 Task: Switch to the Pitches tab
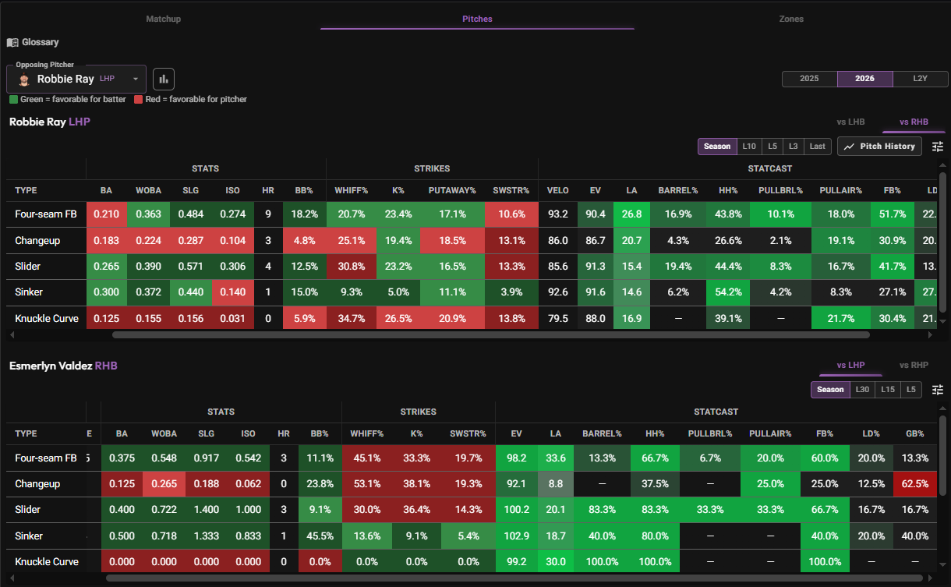click(x=477, y=19)
